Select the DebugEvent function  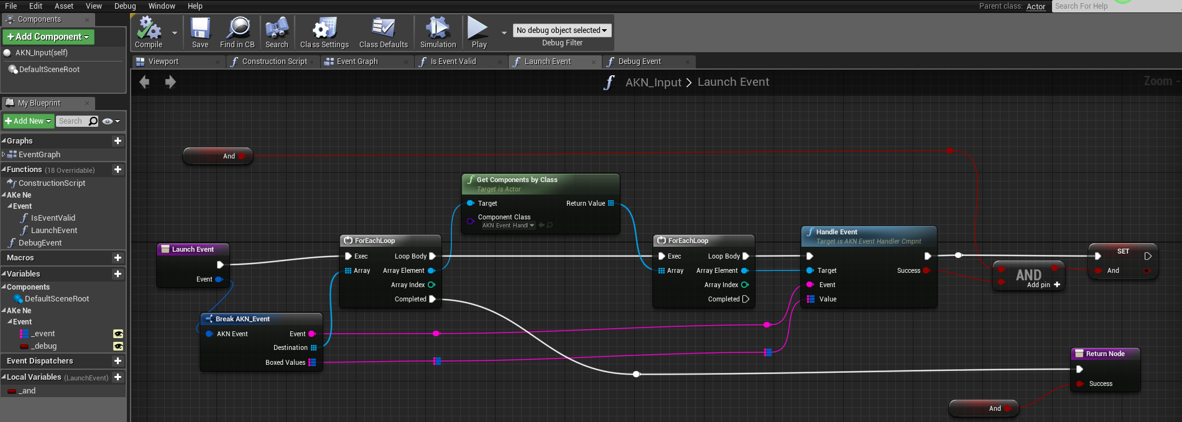pos(40,243)
